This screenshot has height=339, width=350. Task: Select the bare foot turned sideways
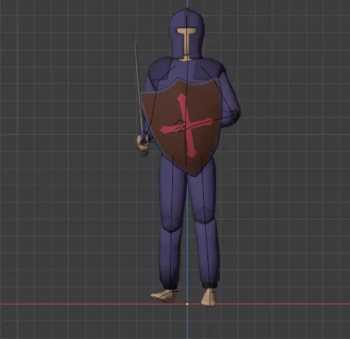coord(163,295)
